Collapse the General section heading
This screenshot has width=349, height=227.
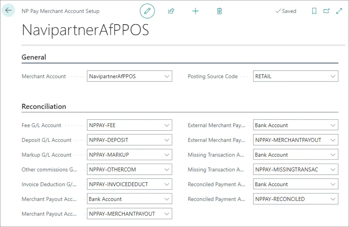point(34,57)
